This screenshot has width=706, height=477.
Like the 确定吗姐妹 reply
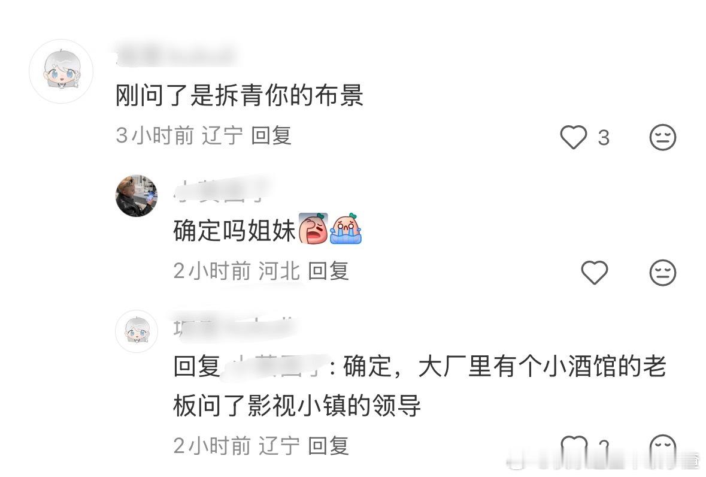point(595,272)
